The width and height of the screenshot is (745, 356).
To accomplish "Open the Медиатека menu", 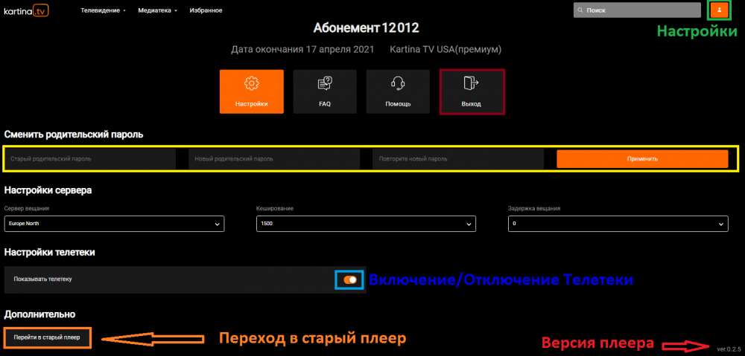I will click(x=157, y=10).
